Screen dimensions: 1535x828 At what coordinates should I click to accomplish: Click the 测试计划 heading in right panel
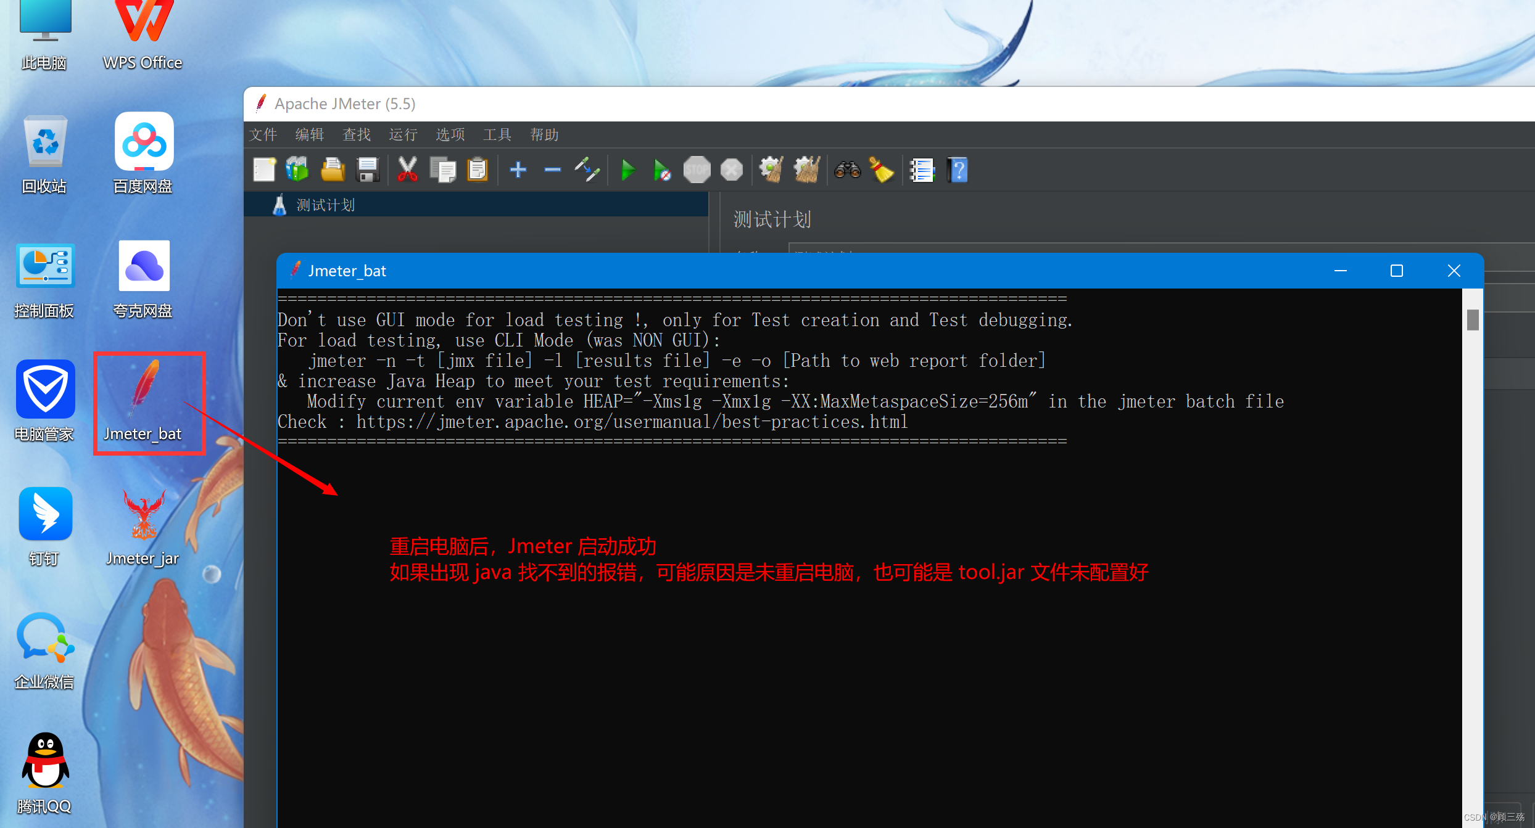[772, 219]
